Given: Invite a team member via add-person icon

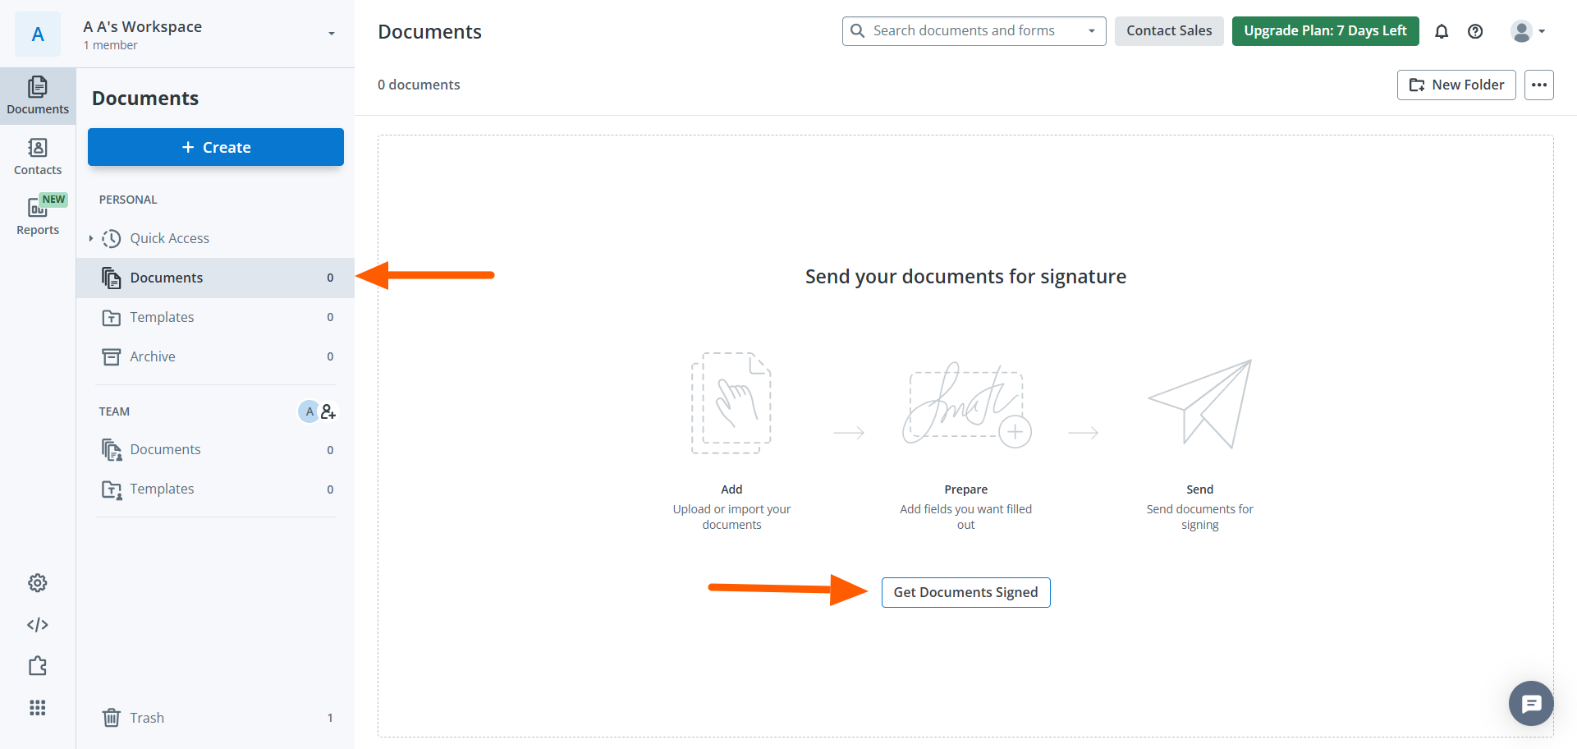Looking at the screenshot, I should (328, 411).
